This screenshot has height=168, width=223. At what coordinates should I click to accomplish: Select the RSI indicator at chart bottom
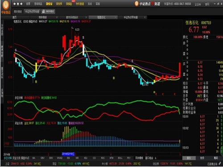[x=68, y=158]
